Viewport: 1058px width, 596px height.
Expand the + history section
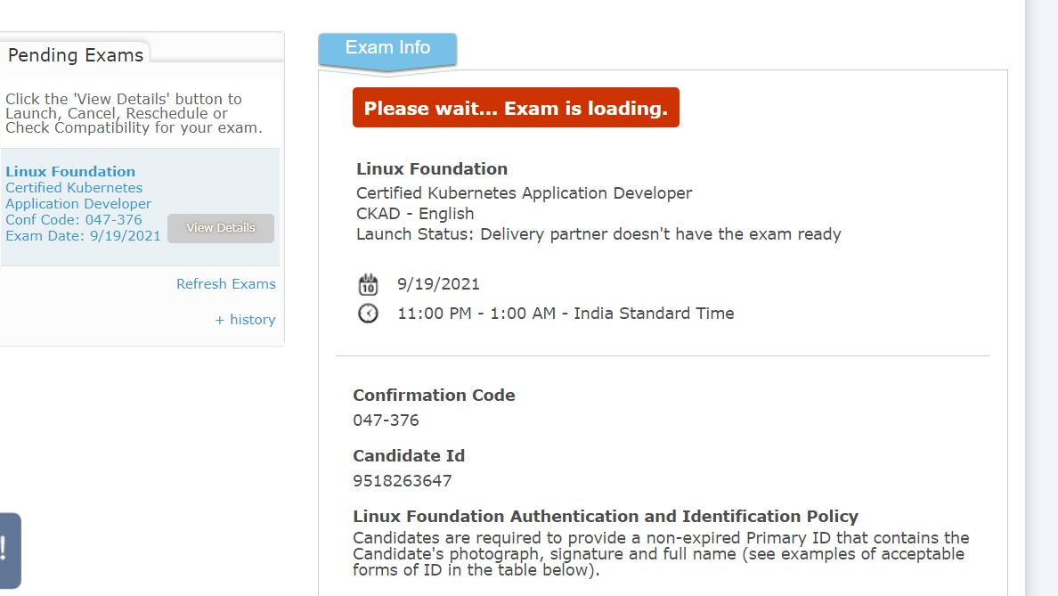[x=245, y=320]
